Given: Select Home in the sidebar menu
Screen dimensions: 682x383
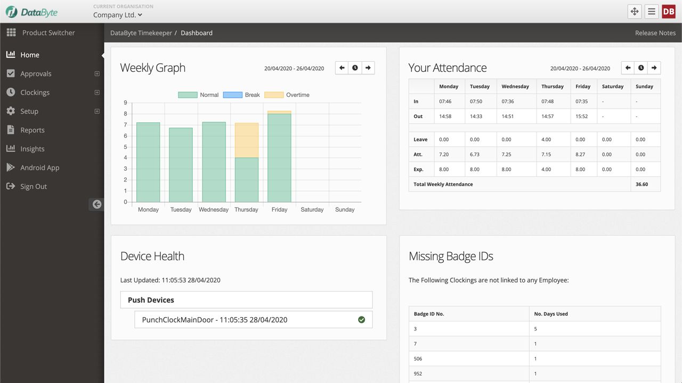Looking at the screenshot, I should pos(30,54).
